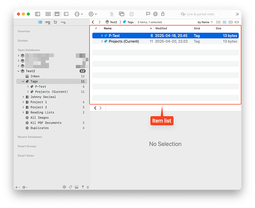The width and height of the screenshot is (255, 208).
Task: Click Test2 in the path bar
Action: [111, 22]
